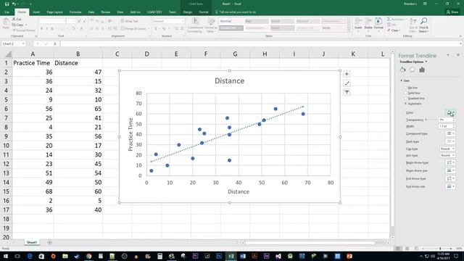Click the Undo arrow icon
The width and height of the screenshot is (464, 261).
[x=14, y=4]
